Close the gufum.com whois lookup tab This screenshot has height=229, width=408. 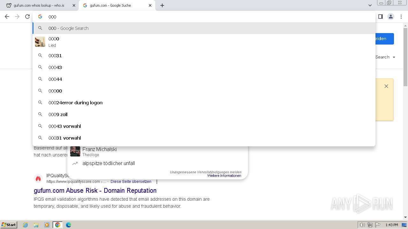[x=74, y=5]
